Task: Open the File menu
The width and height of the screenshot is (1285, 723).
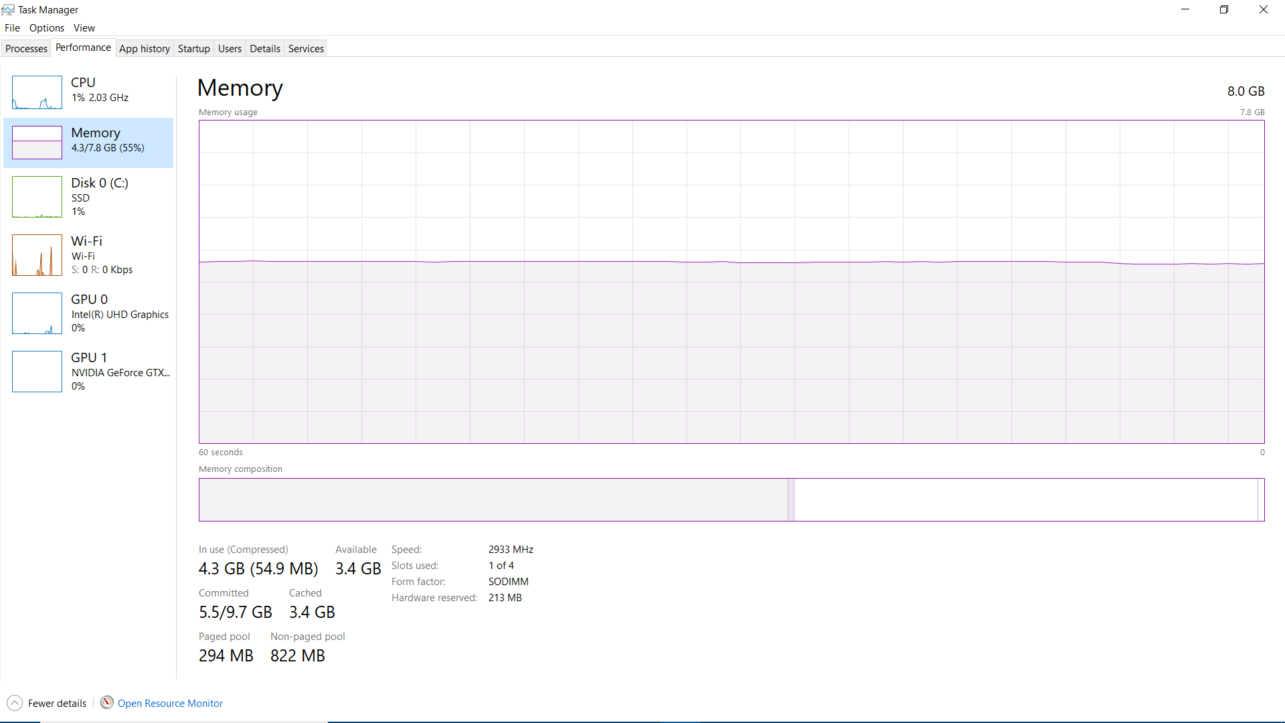Action: tap(12, 28)
